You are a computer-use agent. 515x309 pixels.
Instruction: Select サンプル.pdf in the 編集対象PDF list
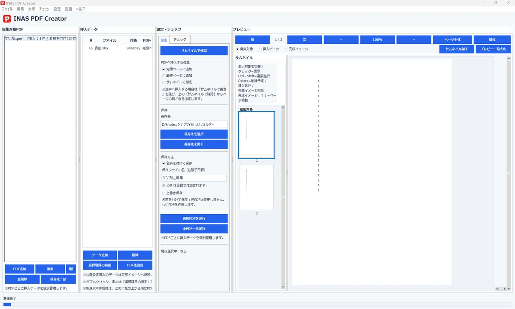(x=40, y=39)
